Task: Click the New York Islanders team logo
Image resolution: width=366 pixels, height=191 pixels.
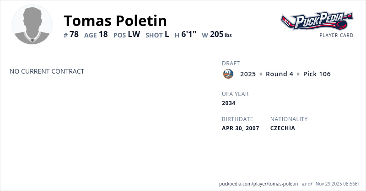Action: click(228, 74)
